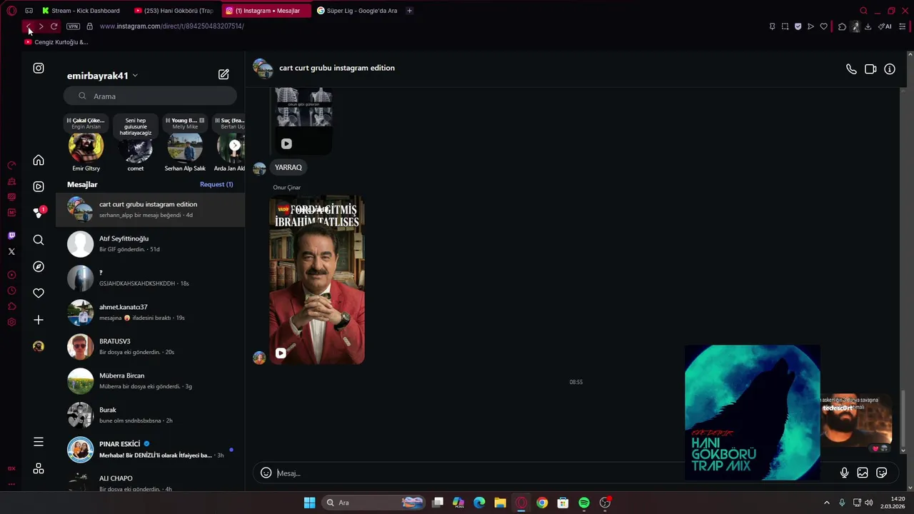This screenshot has width=914, height=514.
Task: Open the Instagram sidebar search icon
Action: (x=39, y=240)
